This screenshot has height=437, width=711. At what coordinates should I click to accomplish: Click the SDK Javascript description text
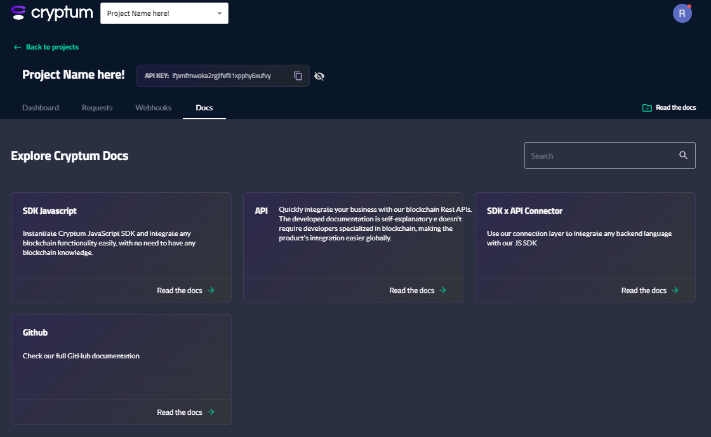coord(109,243)
